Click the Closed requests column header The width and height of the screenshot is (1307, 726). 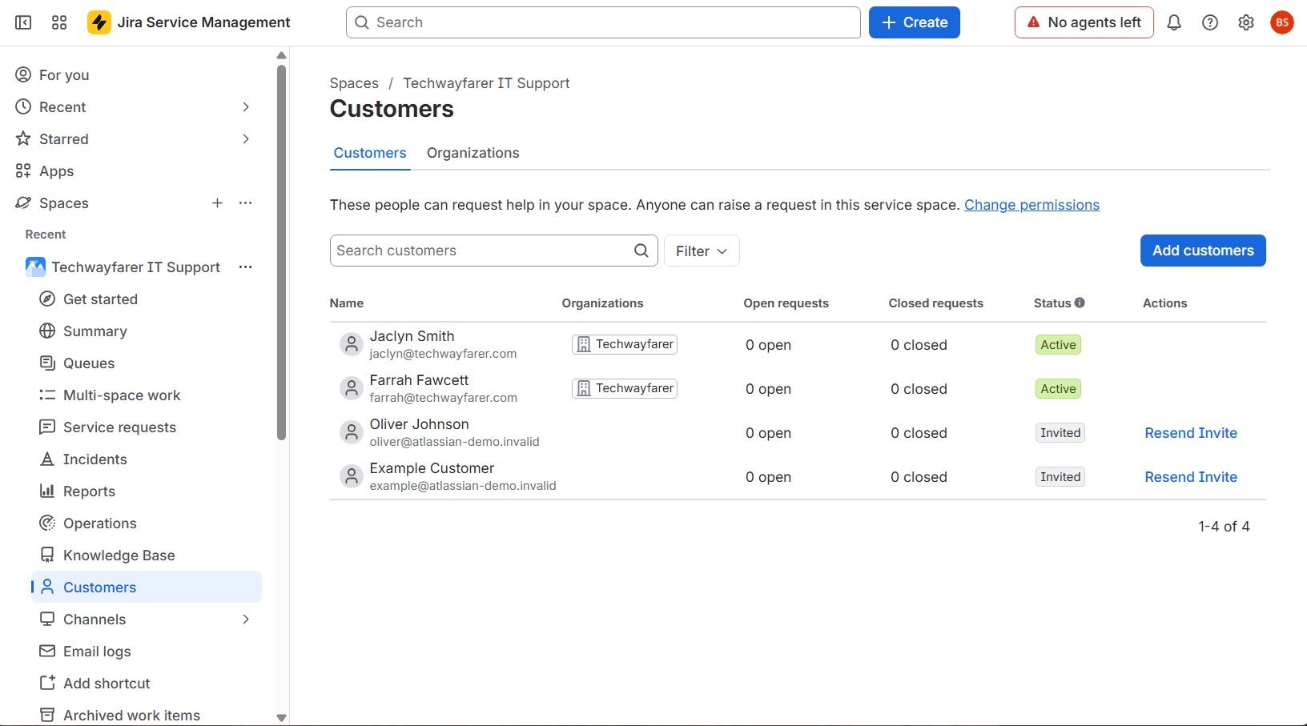935,303
